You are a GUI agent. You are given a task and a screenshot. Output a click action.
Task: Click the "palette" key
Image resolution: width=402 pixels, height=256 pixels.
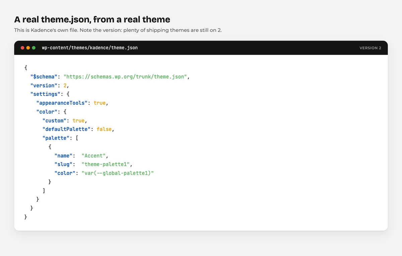56,138
